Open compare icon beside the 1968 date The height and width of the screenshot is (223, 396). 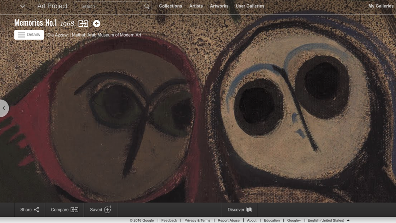coord(83,23)
